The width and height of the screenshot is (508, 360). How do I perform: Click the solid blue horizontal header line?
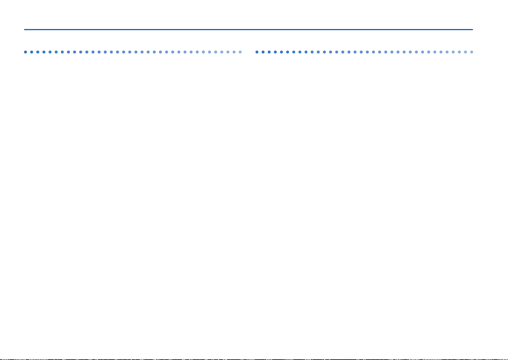point(249,30)
